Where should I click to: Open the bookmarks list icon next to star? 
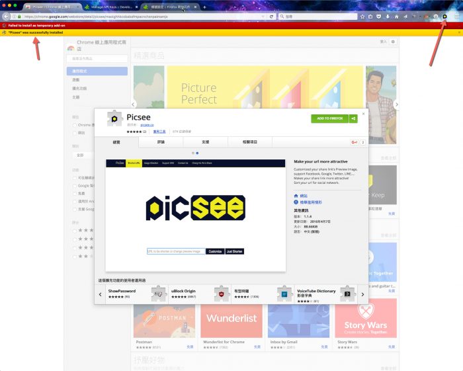pos(370,17)
